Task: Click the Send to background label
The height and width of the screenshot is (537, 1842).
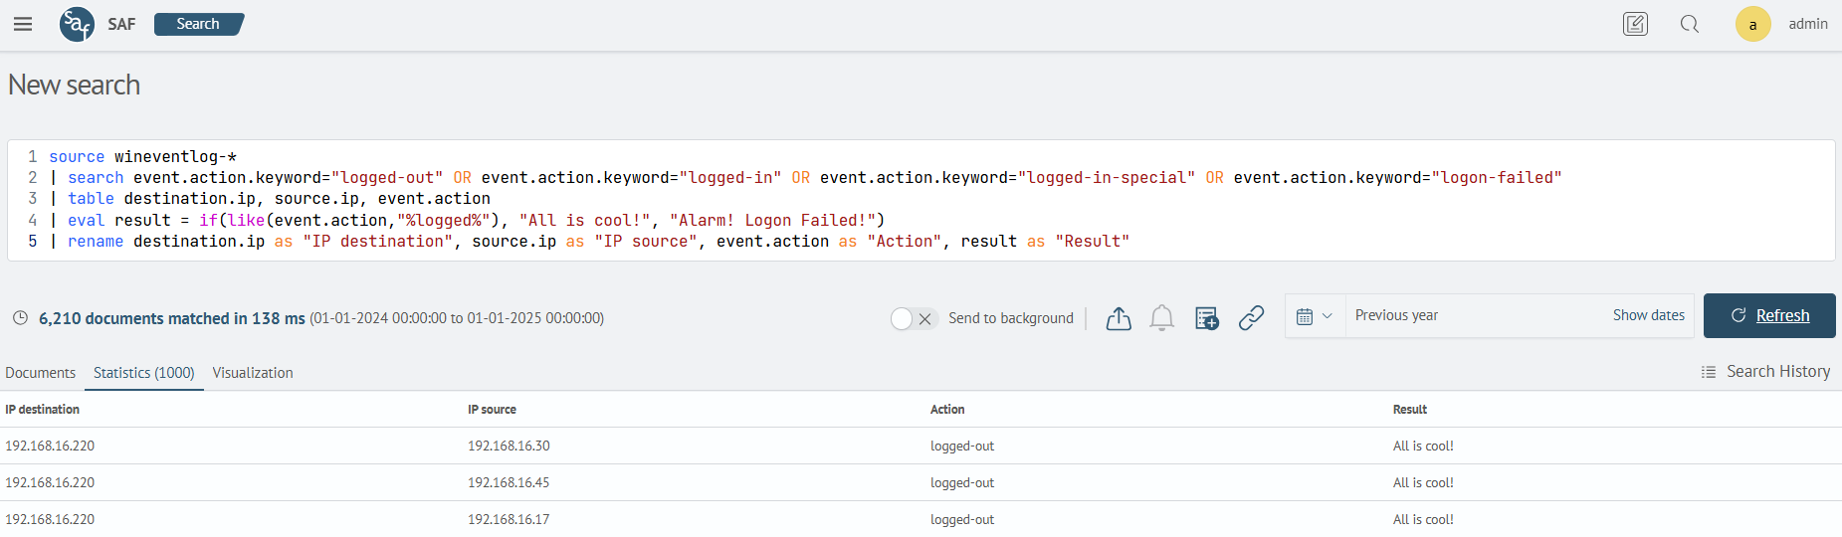Action: tap(1011, 318)
